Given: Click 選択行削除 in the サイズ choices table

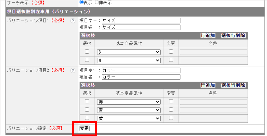Looking at the screenshot, I should pyautogui.click(x=233, y=35).
